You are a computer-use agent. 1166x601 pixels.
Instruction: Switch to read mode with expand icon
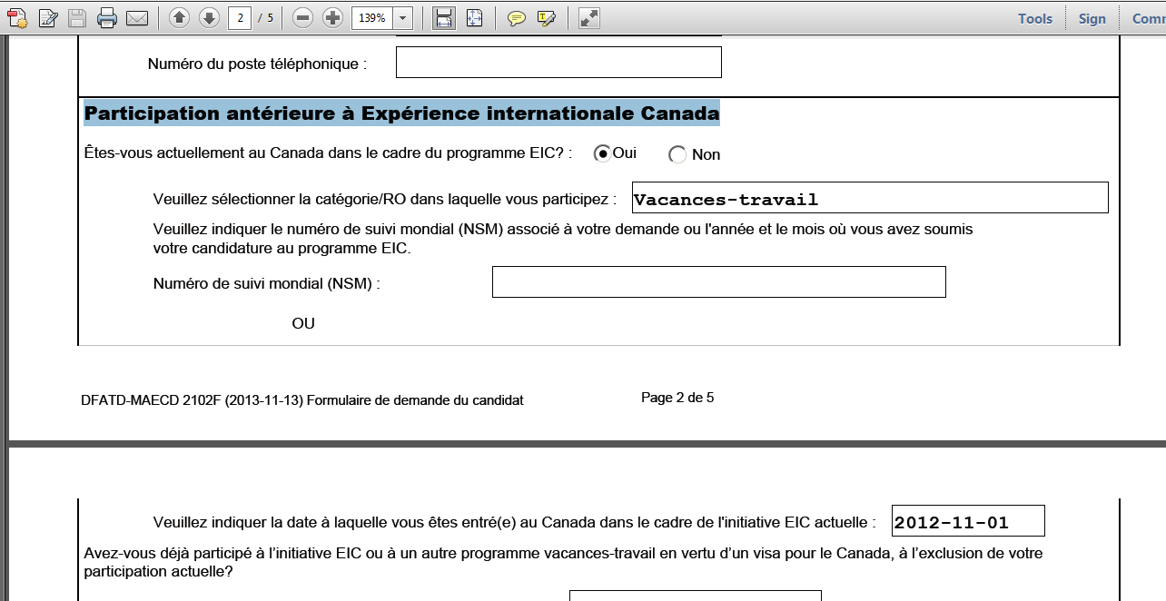click(x=589, y=18)
